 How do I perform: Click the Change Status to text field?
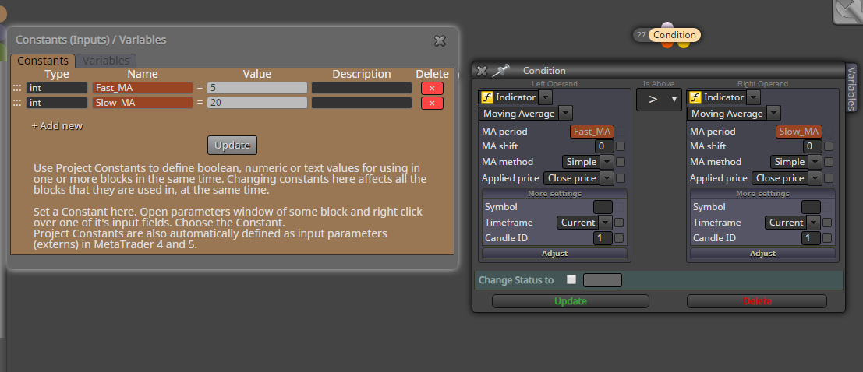pos(602,280)
